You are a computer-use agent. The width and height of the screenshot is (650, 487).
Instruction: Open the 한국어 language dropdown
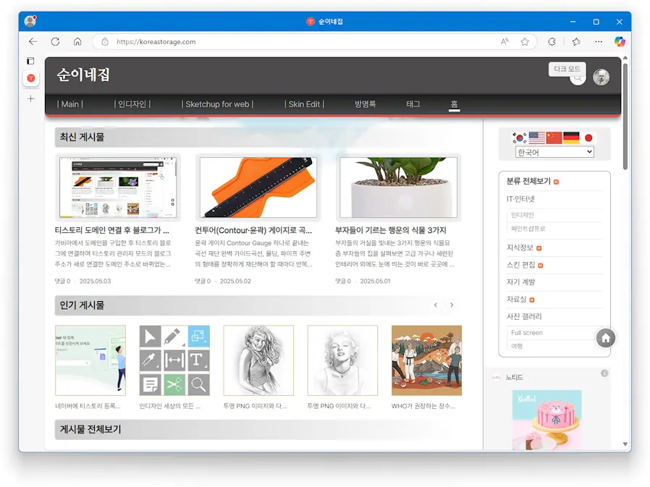point(554,152)
